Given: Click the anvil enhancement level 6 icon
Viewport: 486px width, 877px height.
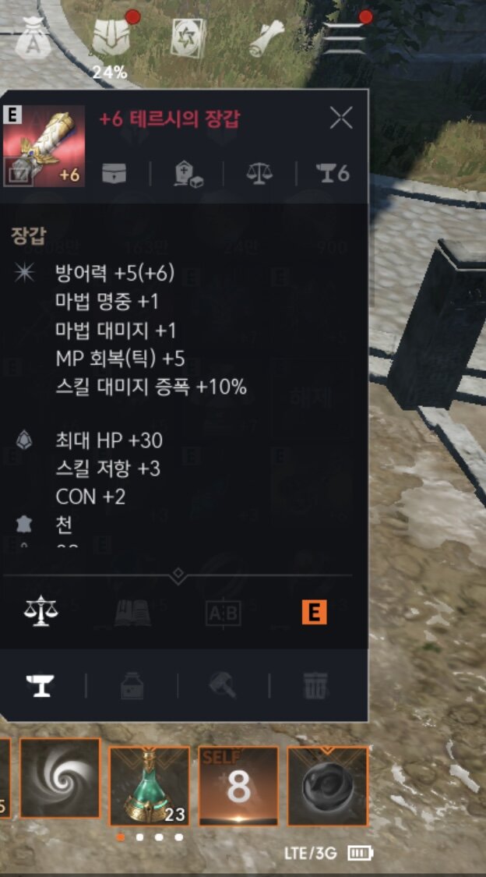Looking at the screenshot, I should pyautogui.click(x=332, y=174).
